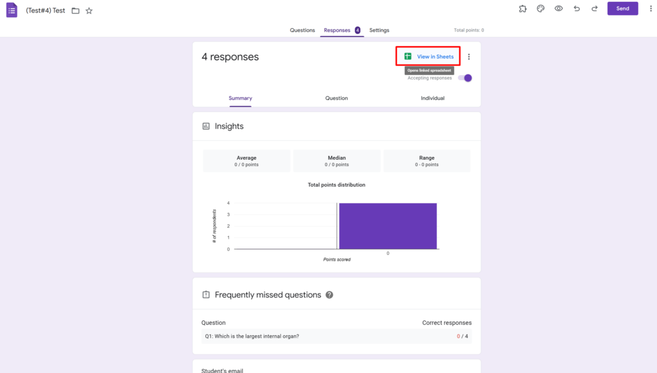Click the Points scored axis label

337,260
